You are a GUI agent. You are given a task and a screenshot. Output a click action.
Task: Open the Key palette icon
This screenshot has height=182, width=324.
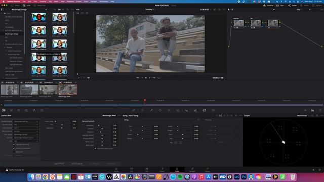coord(195,111)
